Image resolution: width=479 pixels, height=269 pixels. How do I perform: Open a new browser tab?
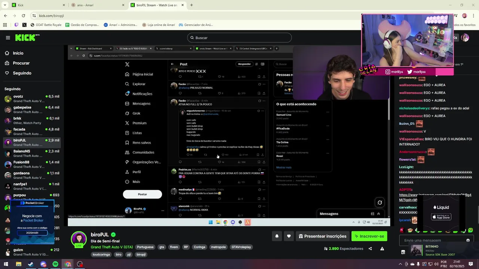(x=192, y=5)
